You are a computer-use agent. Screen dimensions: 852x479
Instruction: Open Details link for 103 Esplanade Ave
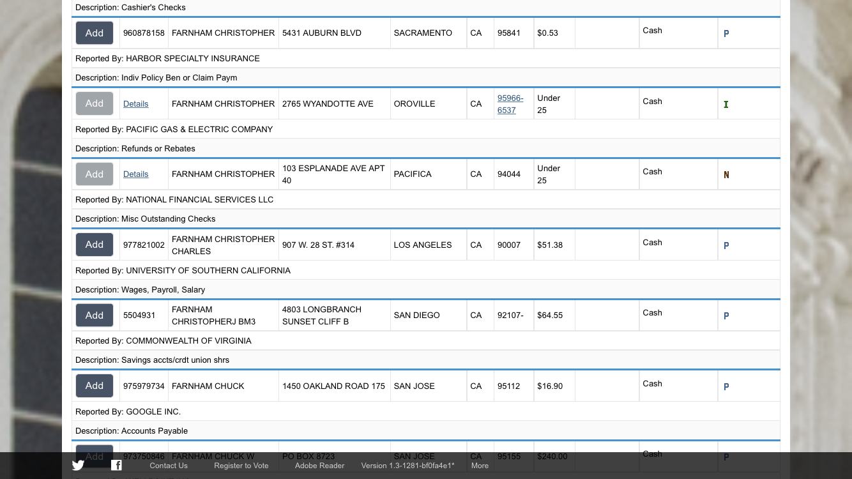click(135, 174)
